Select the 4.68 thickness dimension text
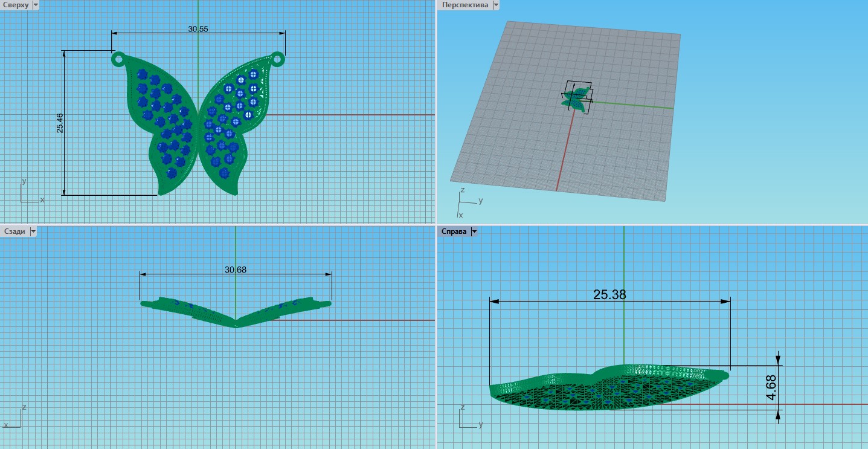 point(771,387)
